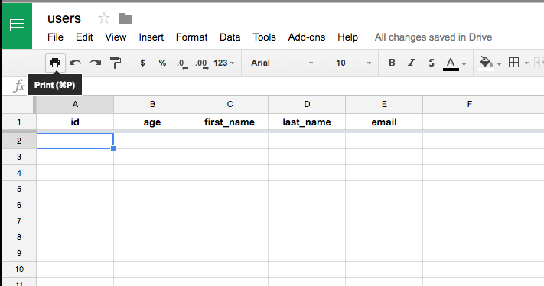Open the font size 10 dropdown

tap(353, 63)
